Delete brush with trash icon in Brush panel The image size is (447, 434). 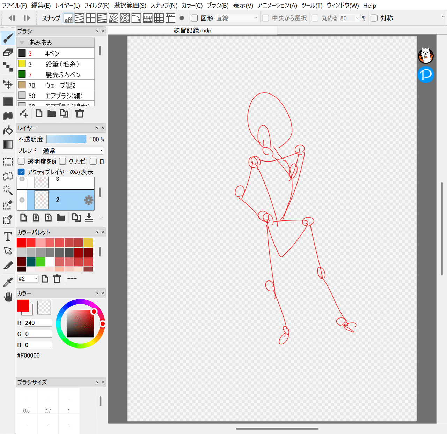pos(80,113)
